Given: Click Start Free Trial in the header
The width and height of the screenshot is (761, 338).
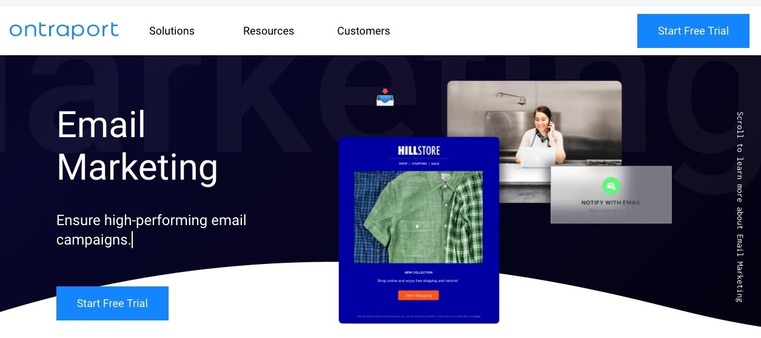Looking at the screenshot, I should 693,31.
